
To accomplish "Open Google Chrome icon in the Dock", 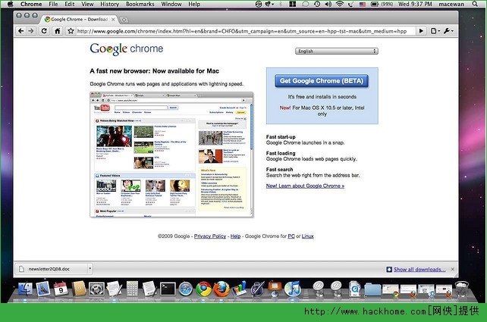I will 203,289.
